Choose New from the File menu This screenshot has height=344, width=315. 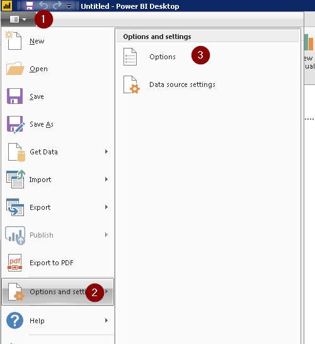(37, 41)
